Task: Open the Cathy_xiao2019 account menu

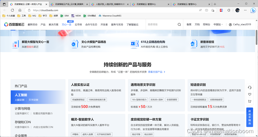Action: click(x=240, y=24)
